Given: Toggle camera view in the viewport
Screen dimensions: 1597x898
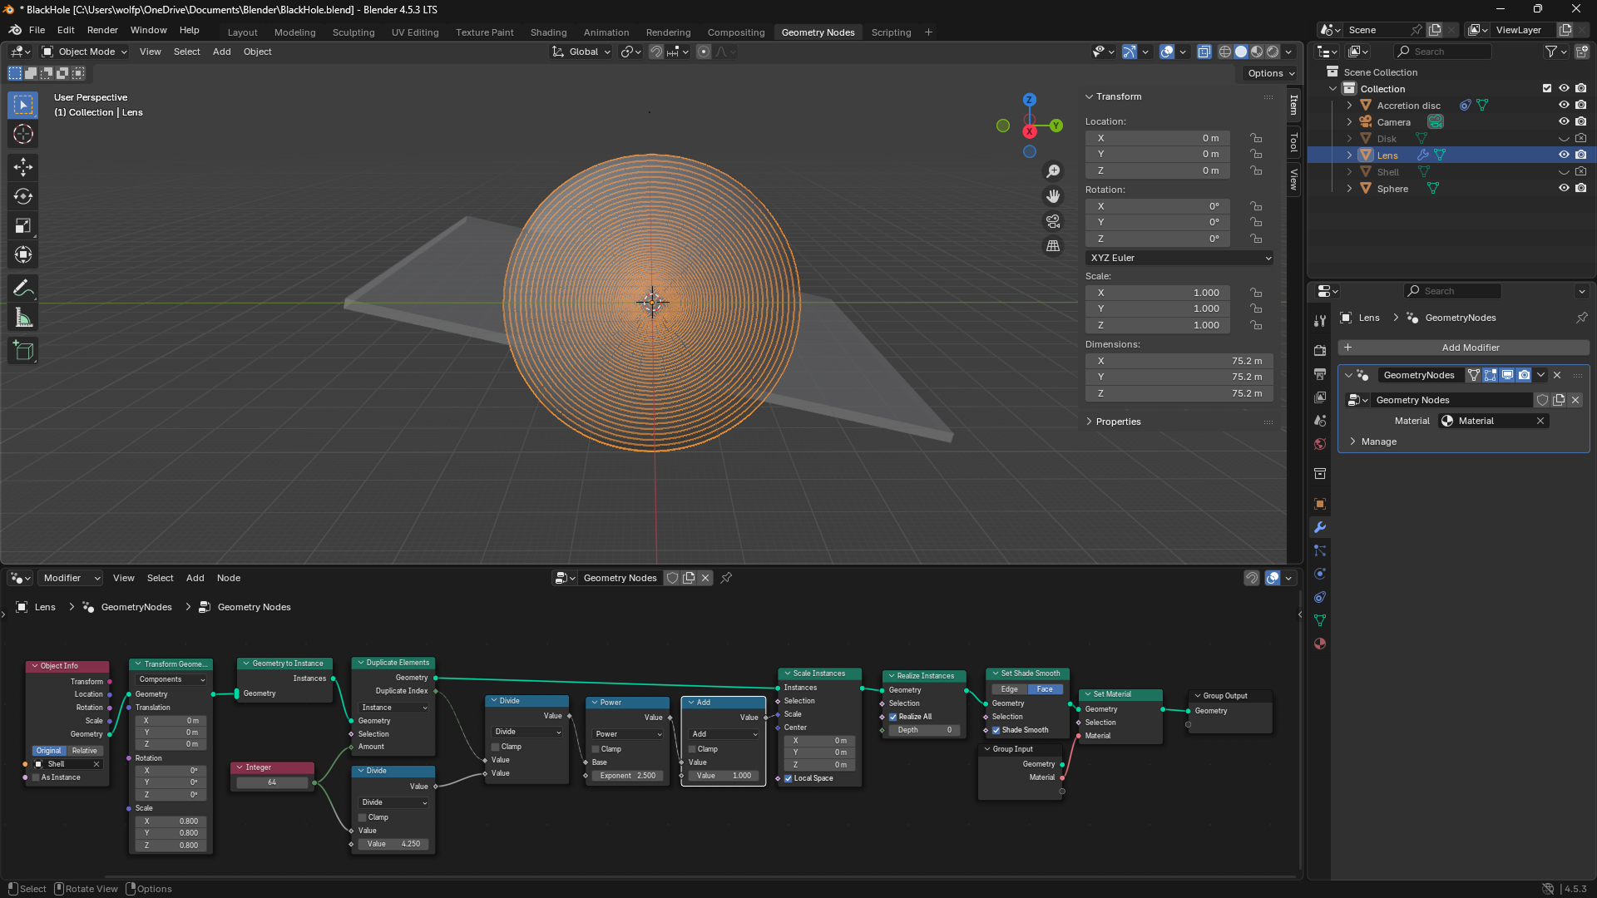Looking at the screenshot, I should click(1053, 221).
